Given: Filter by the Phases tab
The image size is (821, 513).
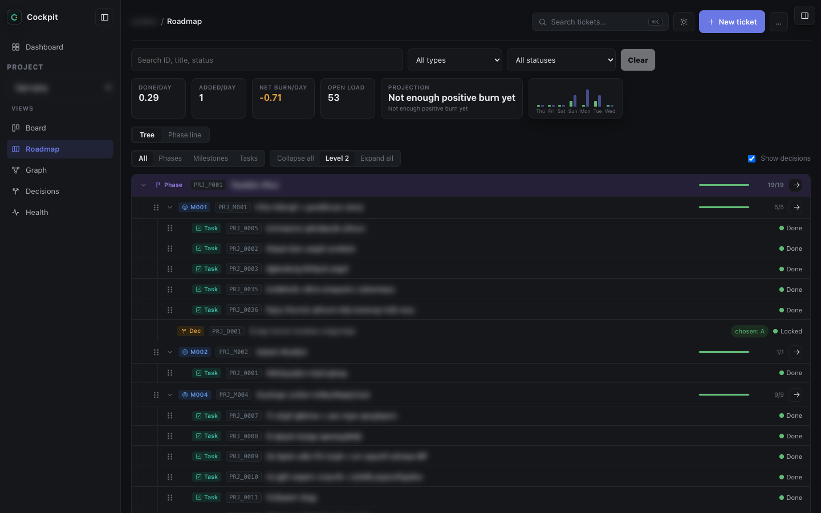Looking at the screenshot, I should pos(170,158).
